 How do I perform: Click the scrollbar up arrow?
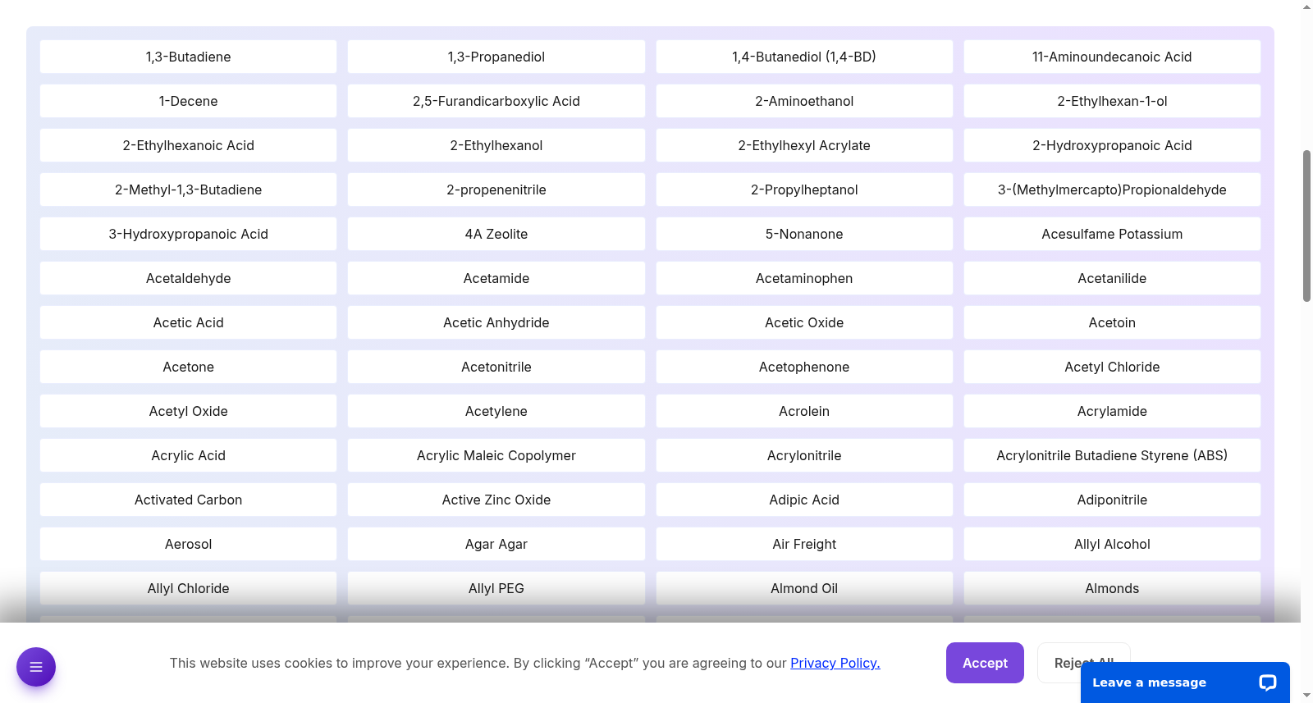click(x=1306, y=7)
